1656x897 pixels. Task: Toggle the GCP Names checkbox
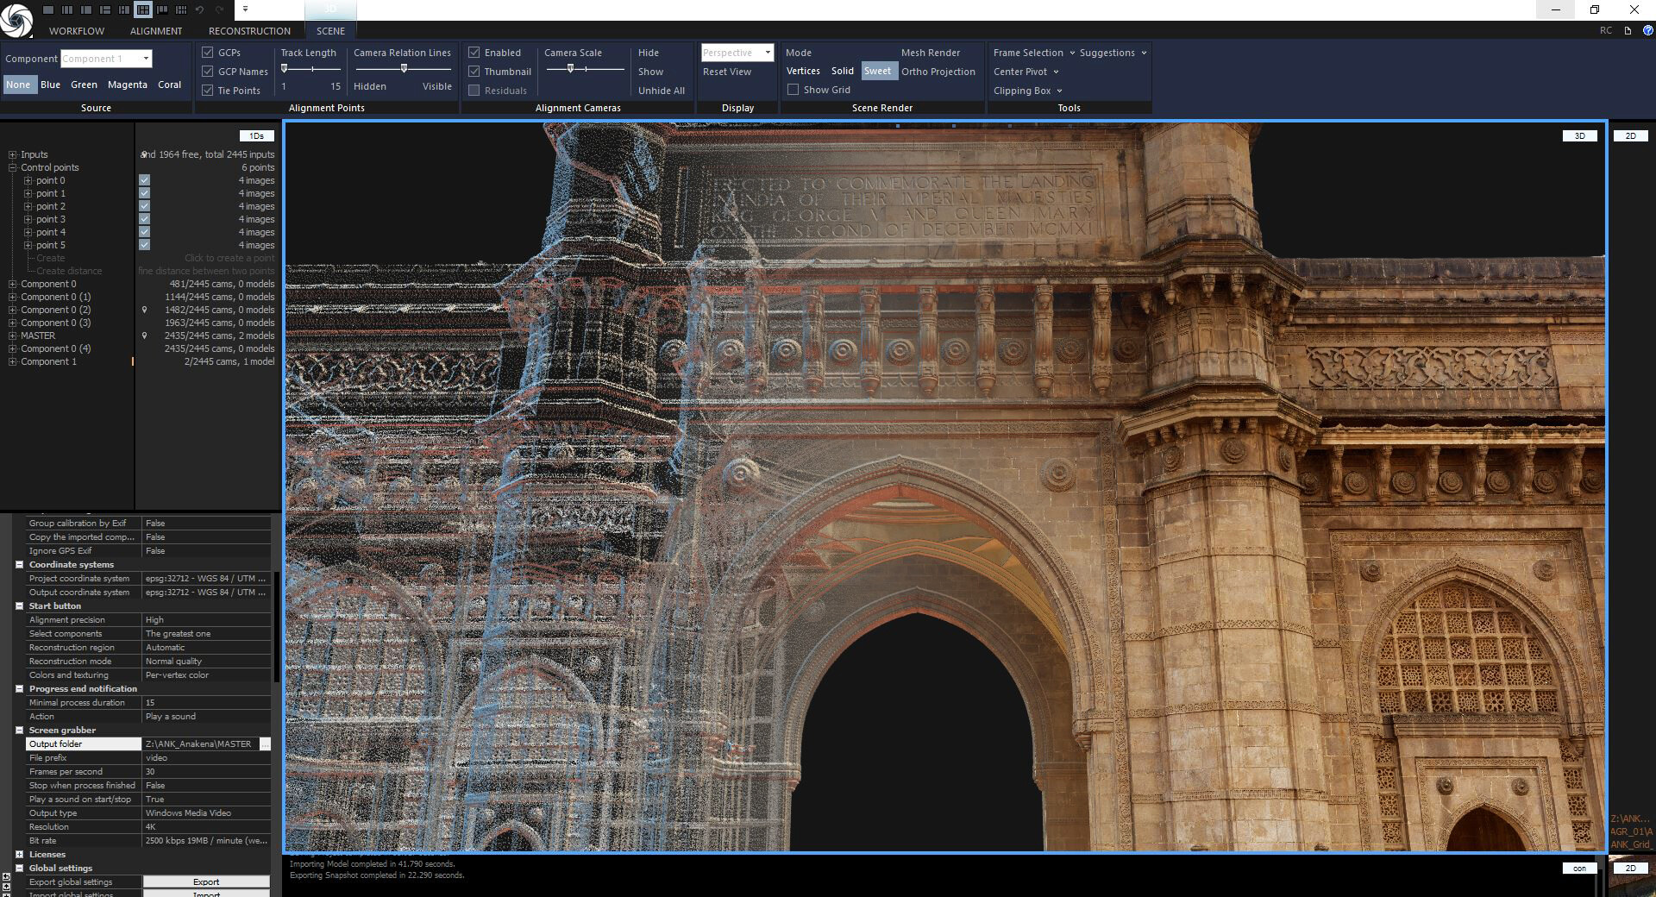[x=208, y=72]
